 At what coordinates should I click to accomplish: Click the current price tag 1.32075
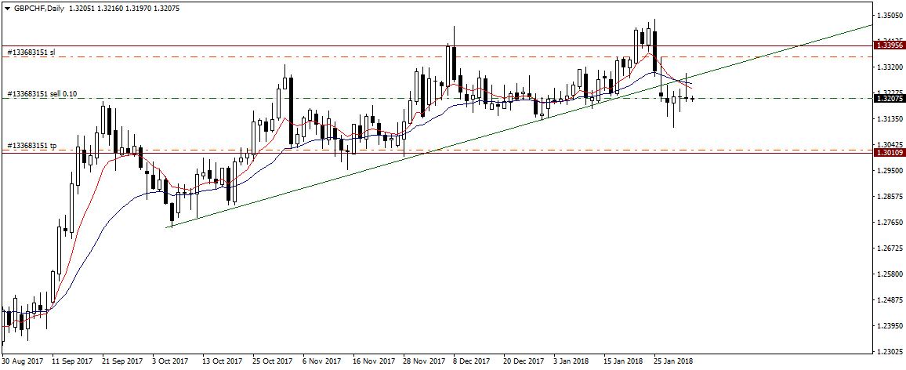(x=890, y=99)
